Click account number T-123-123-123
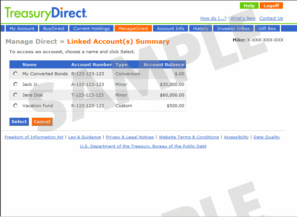This screenshot has height=217, width=297. pos(88,95)
